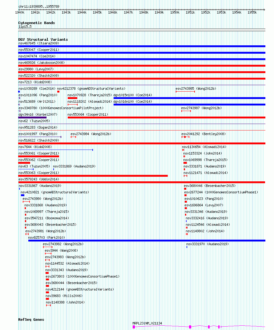Image resolution: width=274 pixels, height=330 pixels.
Task: Open nsv553064 (Cooper2011) label
Action: pos(88,114)
